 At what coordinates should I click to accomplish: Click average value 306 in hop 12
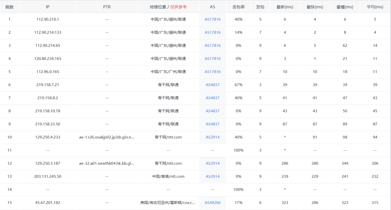coord(375,163)
